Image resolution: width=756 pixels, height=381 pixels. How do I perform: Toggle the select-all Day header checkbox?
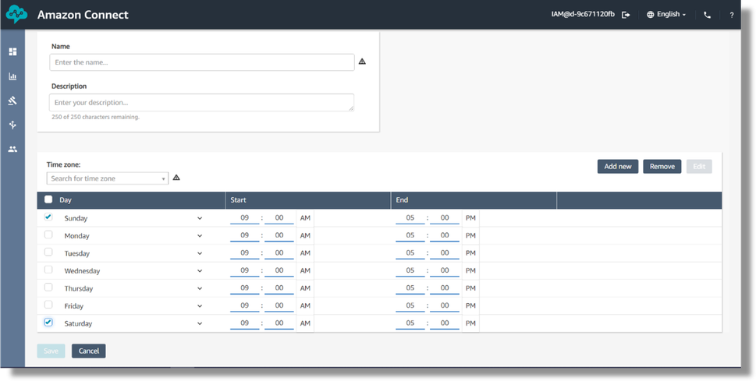pos(48,199)
